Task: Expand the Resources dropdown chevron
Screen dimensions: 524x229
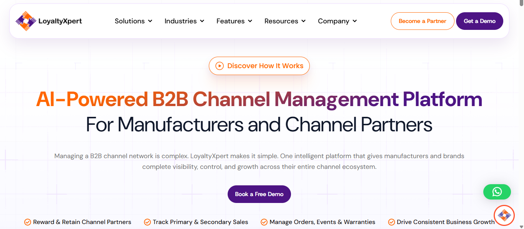Action: click(x=303, y=21)
